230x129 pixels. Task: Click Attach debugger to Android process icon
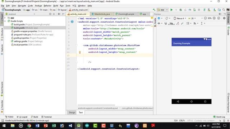[194, 10]
